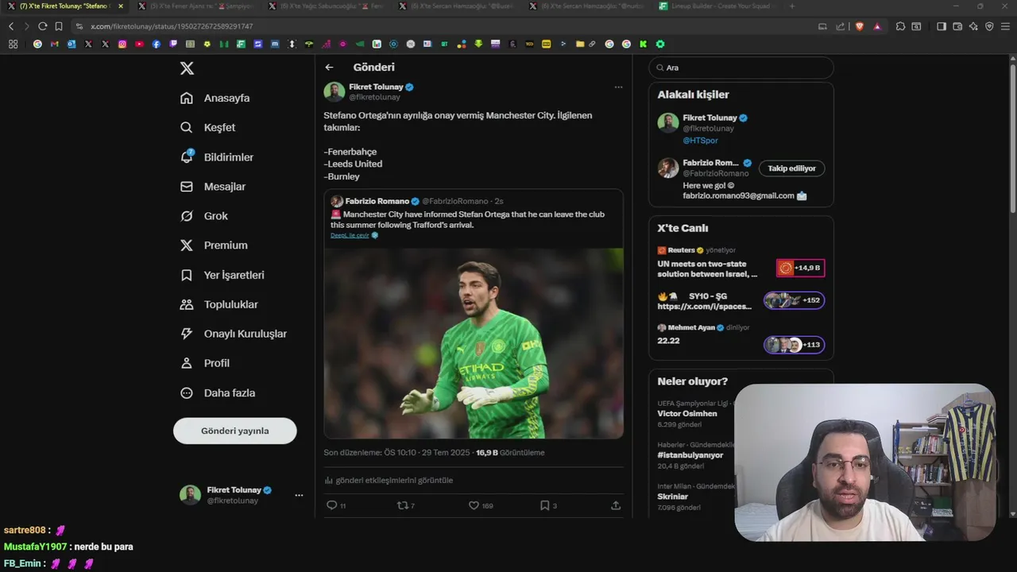1017x572 pixels.
Task: Open the Google bookmark in bookmarks bar
Action: [37, 44]
